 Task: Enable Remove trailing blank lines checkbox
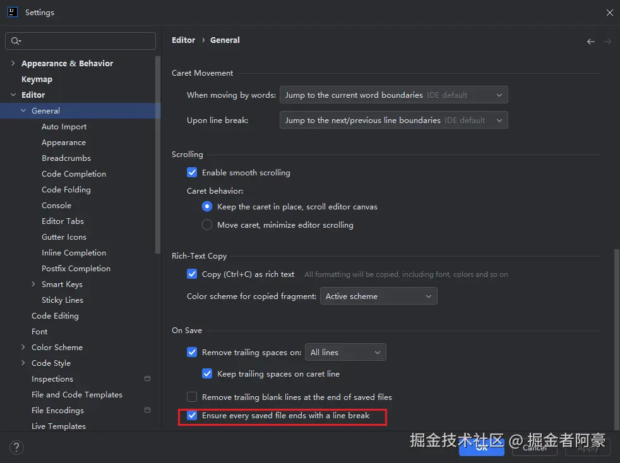tap(192, 397)
